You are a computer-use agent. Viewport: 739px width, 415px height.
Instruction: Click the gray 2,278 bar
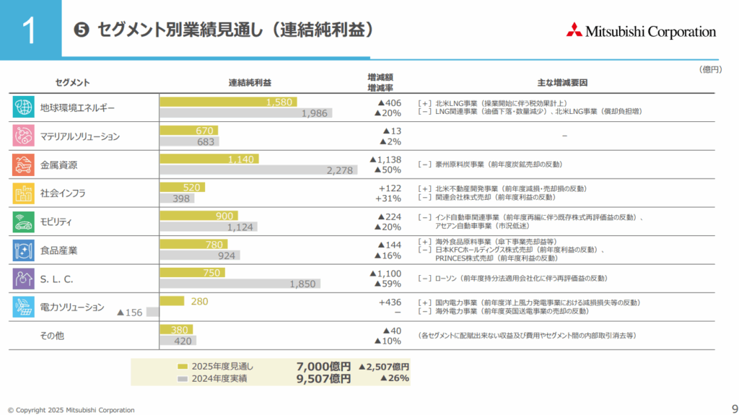(259, 170)
